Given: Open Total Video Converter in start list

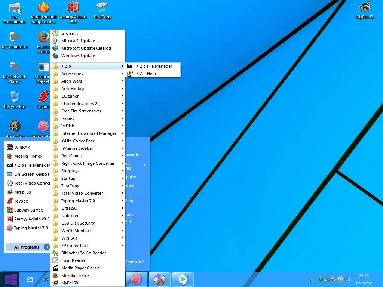Looking at the screenshot, I should coord(27,183).
